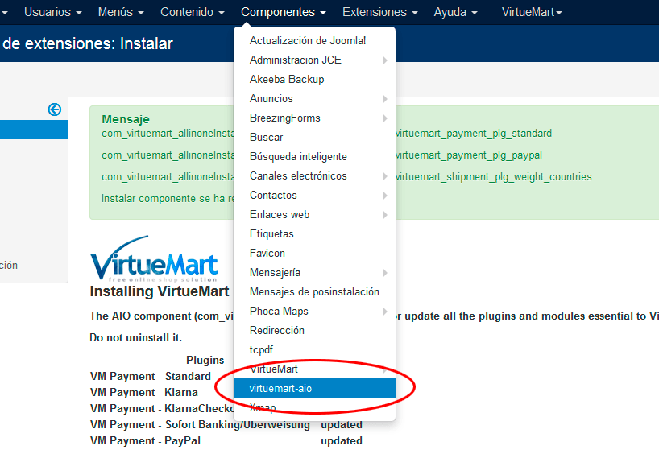This screenshot has width=659, height=450.
Task: Expand Administracion JCE submenu arrow
Action: [385, 60]
